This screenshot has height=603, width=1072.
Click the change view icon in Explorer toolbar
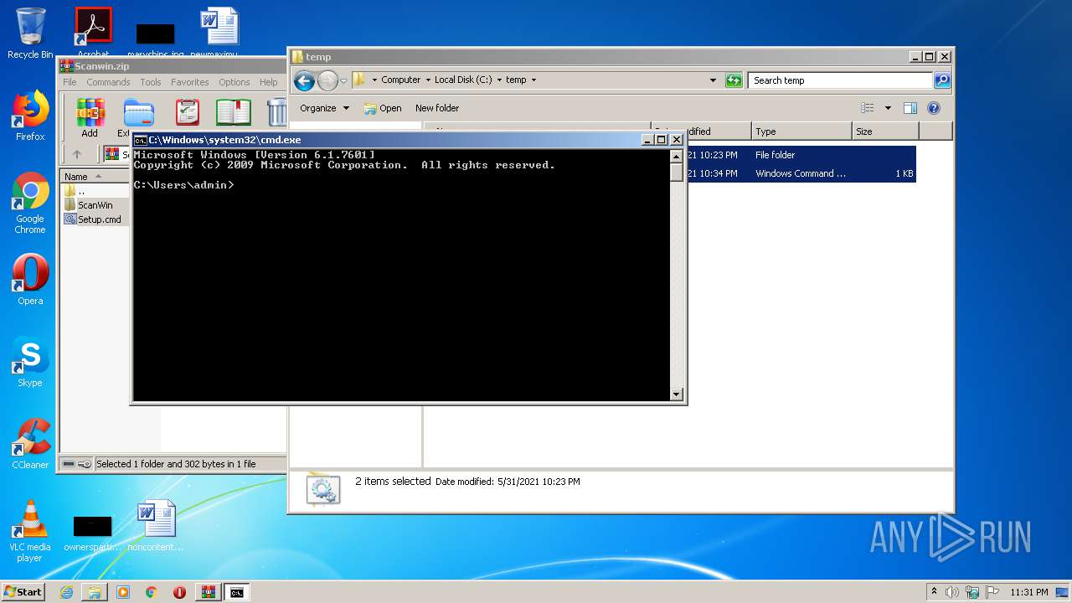pyautogui.click(x=868, y=108)
